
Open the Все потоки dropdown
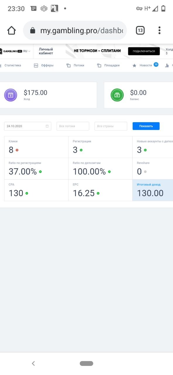click(73, 126)
